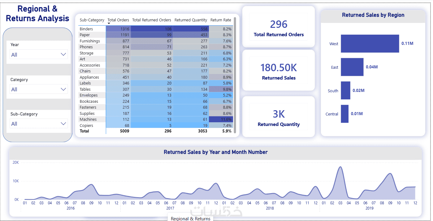Click the sort arrow under Total Orders

[109, 24]
